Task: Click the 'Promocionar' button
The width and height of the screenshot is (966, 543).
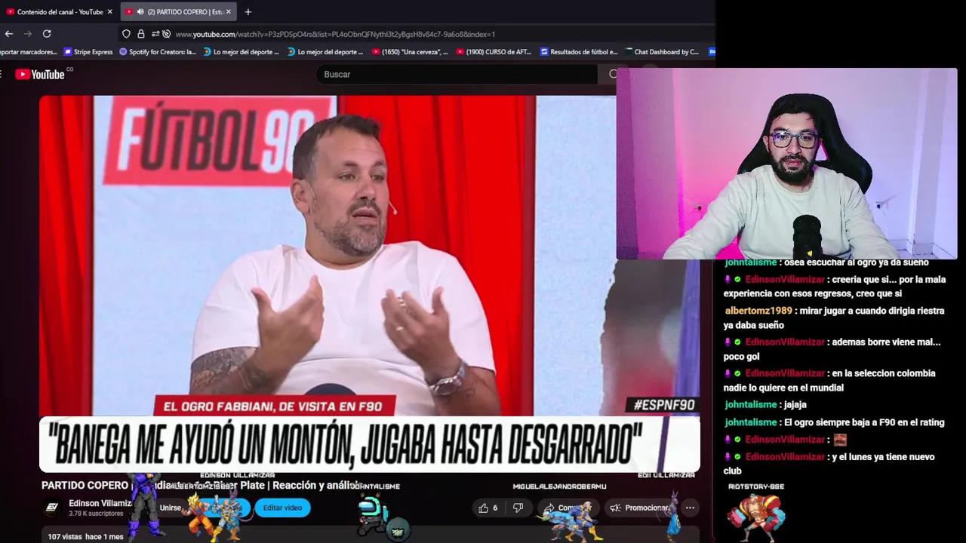Action: (x=638, y=508)
